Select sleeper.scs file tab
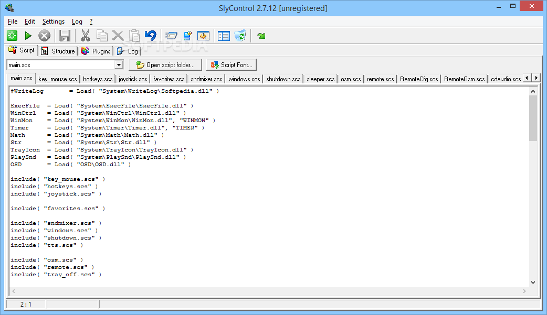Viewport: 547px width, 315px height. [321, 79]
